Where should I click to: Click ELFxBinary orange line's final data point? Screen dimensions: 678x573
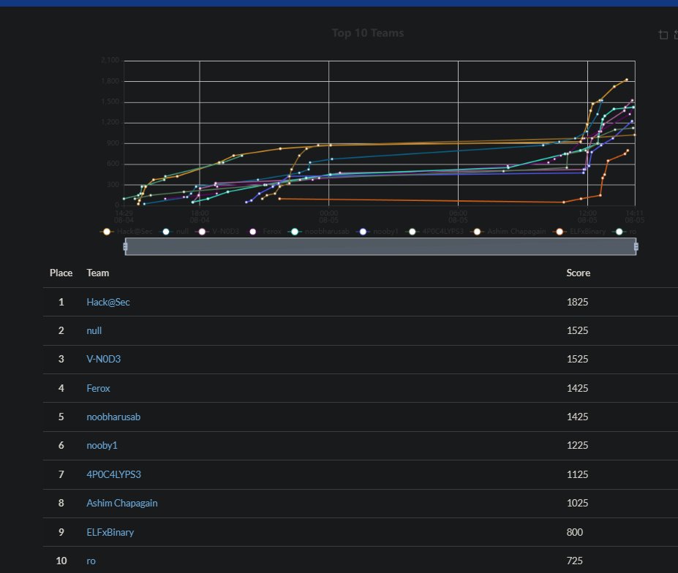(x=628, y=151)
